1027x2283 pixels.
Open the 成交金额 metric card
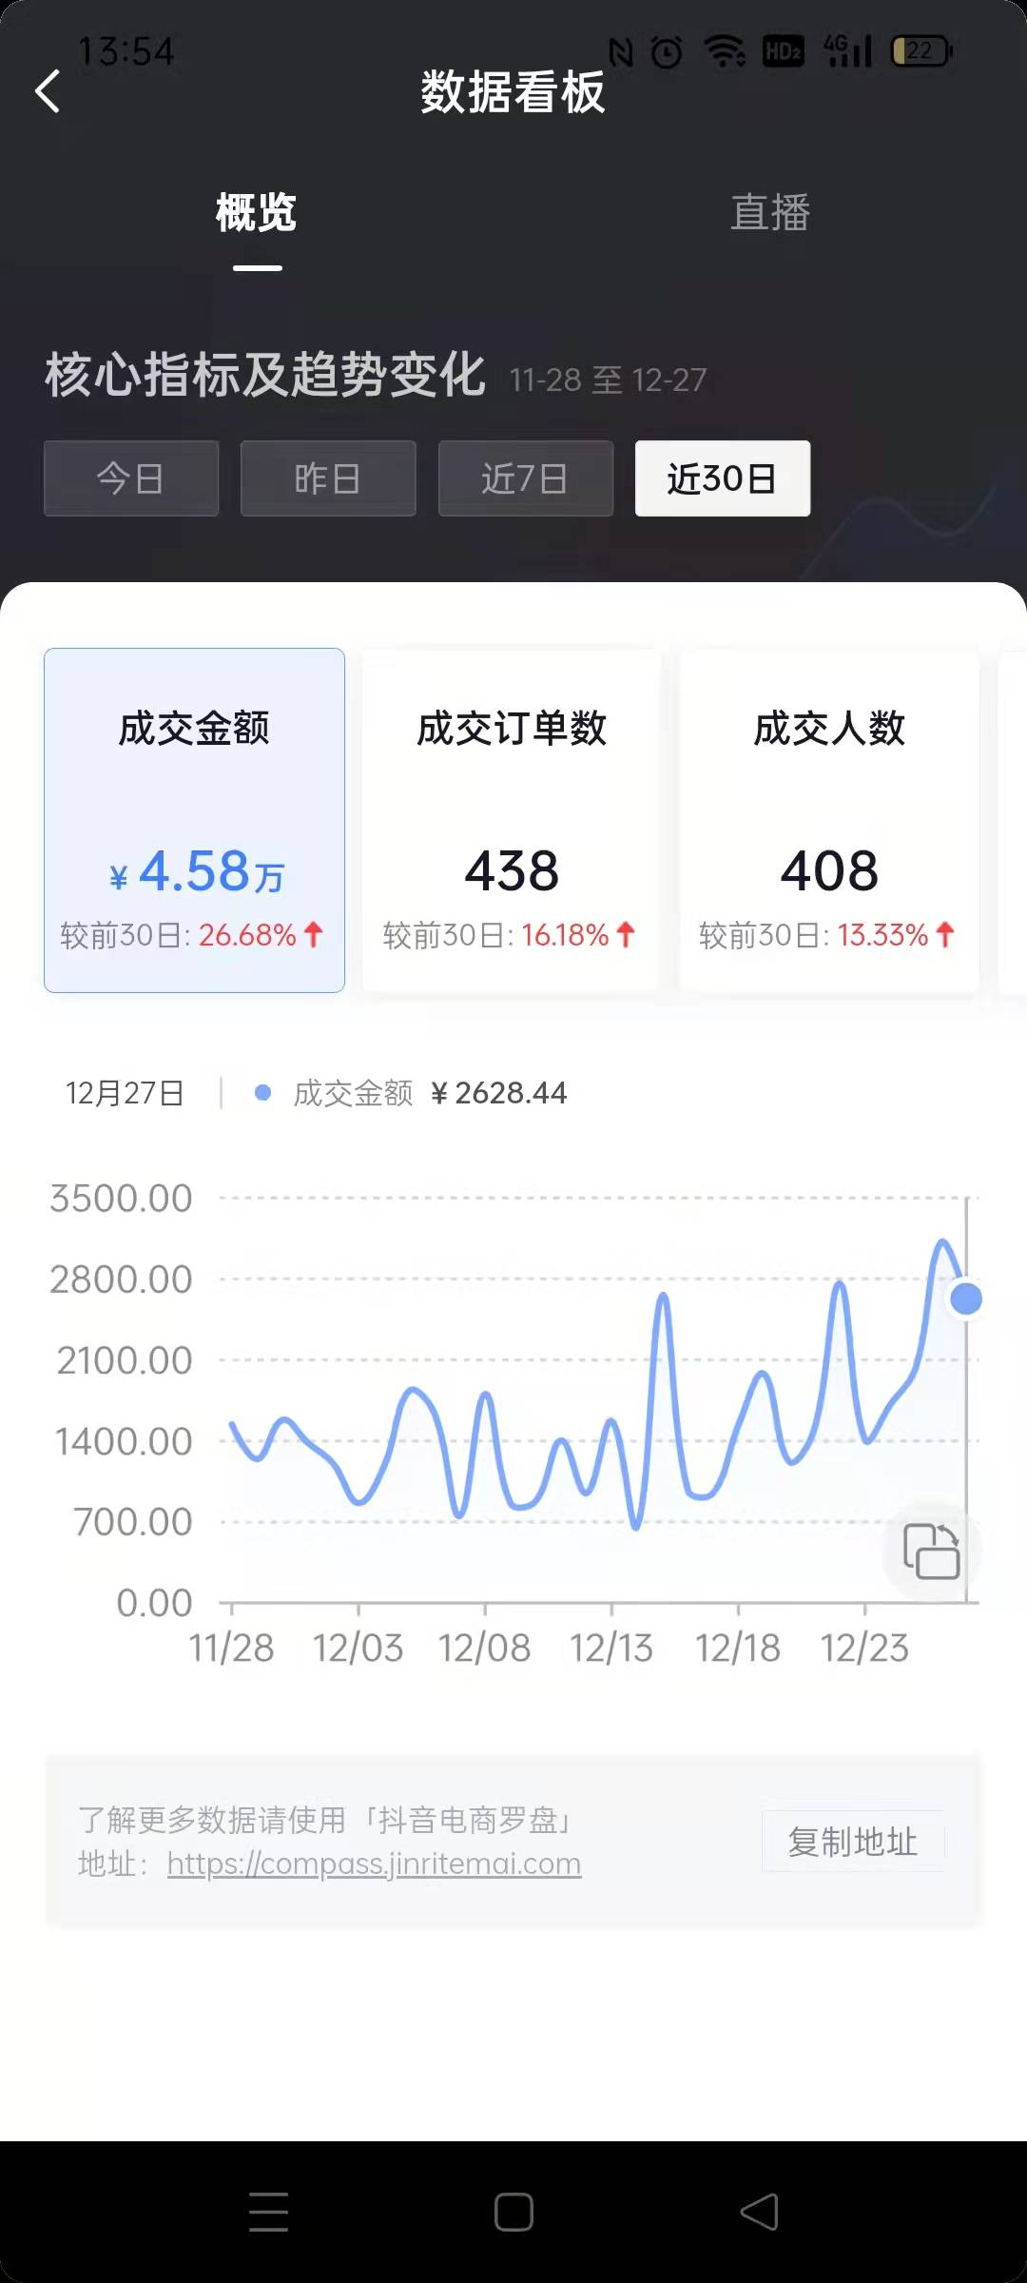point(194,820)
